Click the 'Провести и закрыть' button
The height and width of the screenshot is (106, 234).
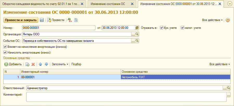coord(21,20)
